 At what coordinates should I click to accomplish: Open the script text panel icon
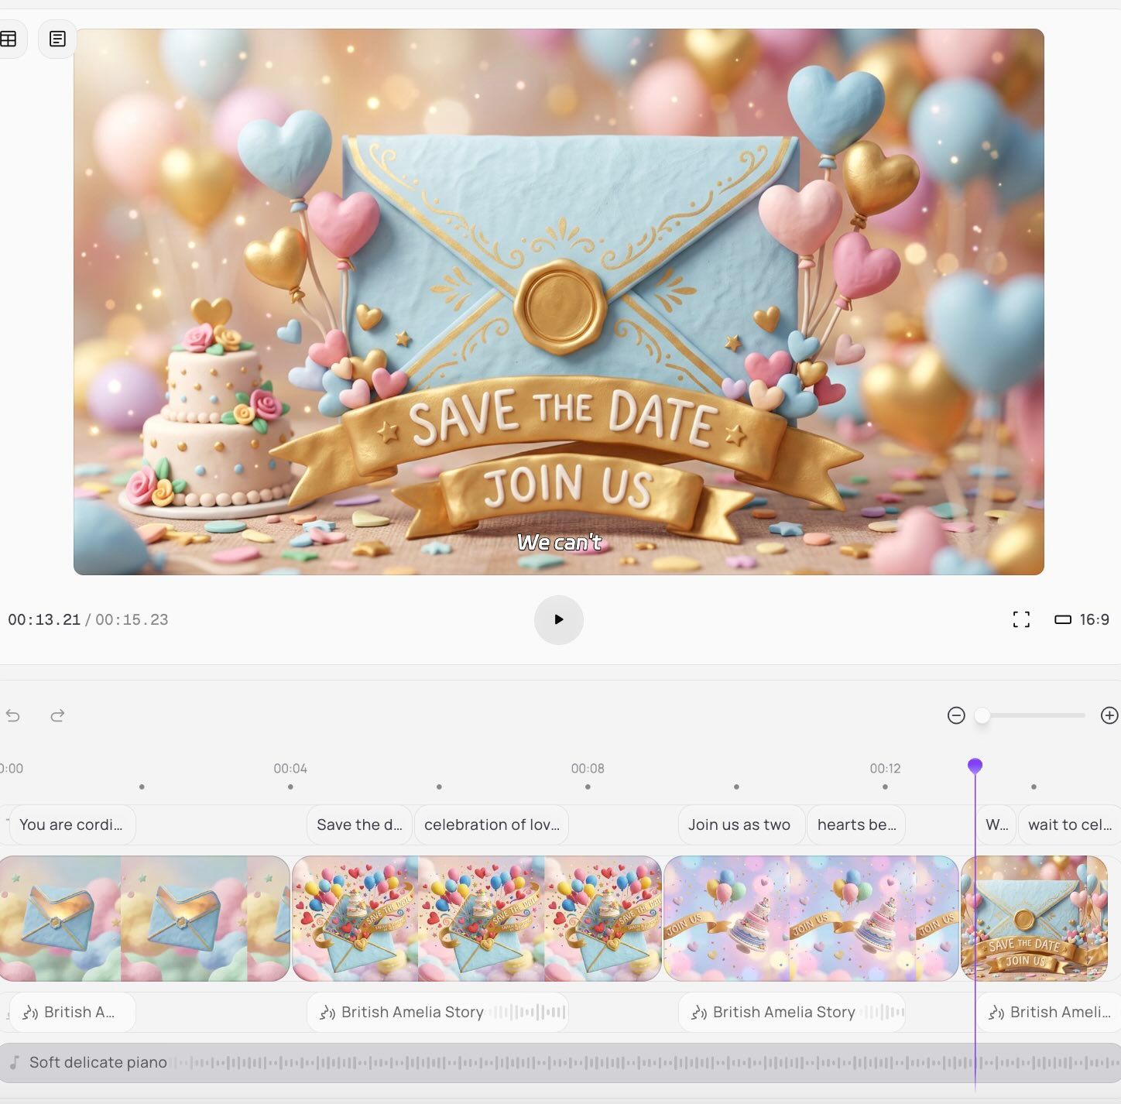point(57,39)
